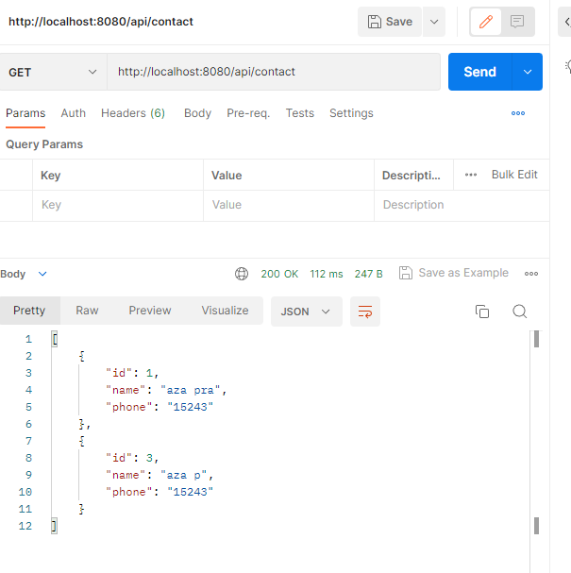Click the top response scrollbar handle
Screen dimensions: 571x573
point(536,339)
